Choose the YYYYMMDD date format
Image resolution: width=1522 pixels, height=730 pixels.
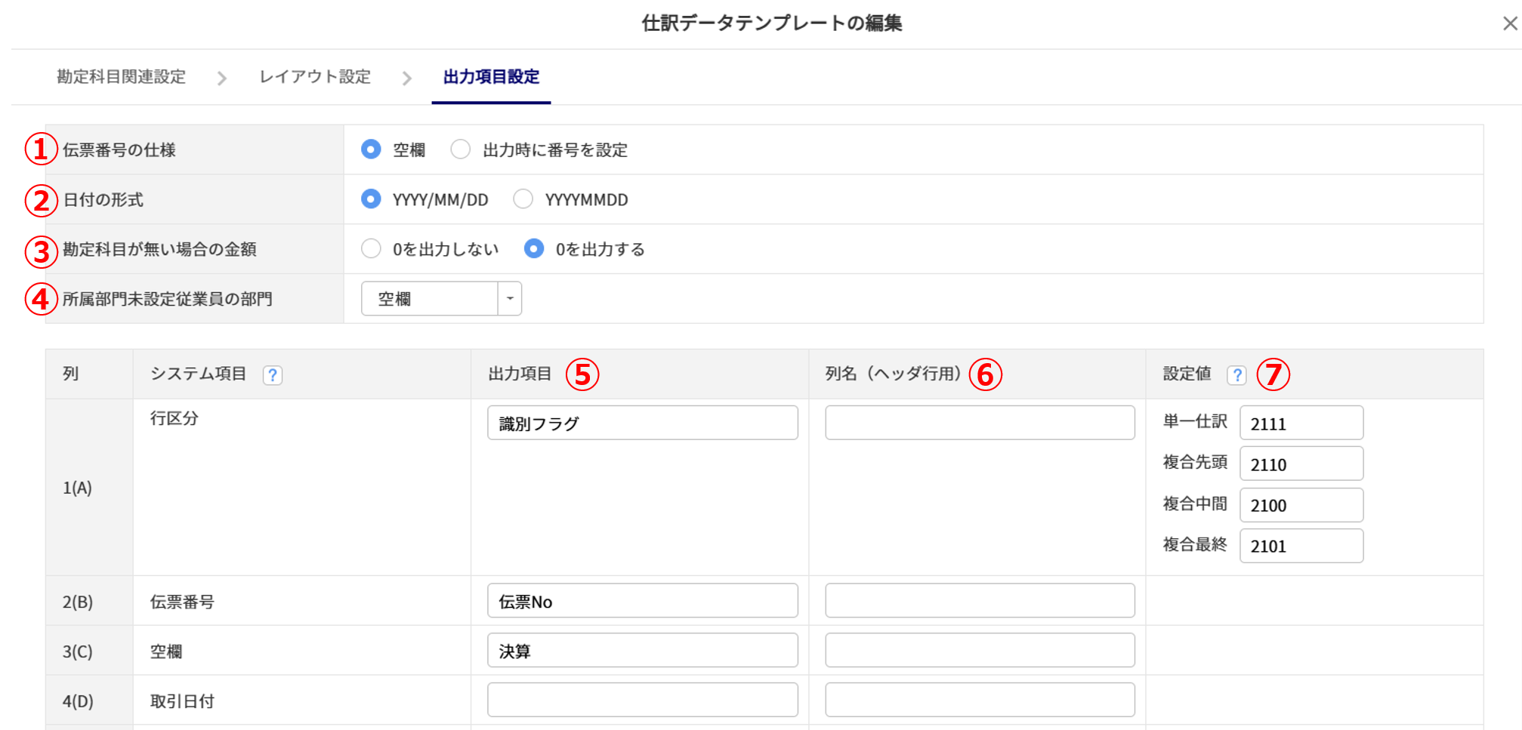click(523, 199)
